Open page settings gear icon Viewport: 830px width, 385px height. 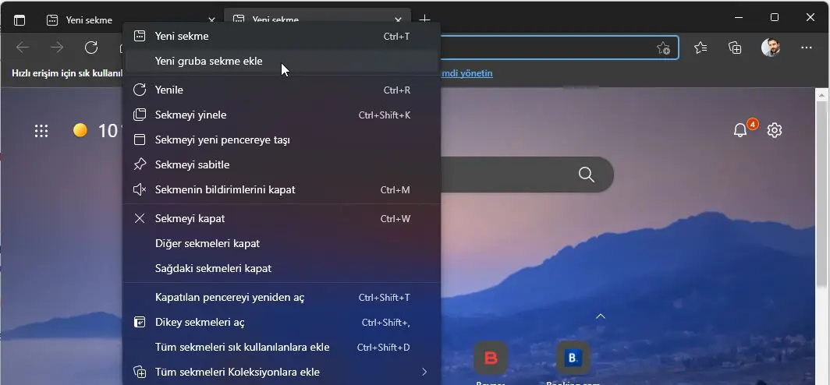[775, 130]
